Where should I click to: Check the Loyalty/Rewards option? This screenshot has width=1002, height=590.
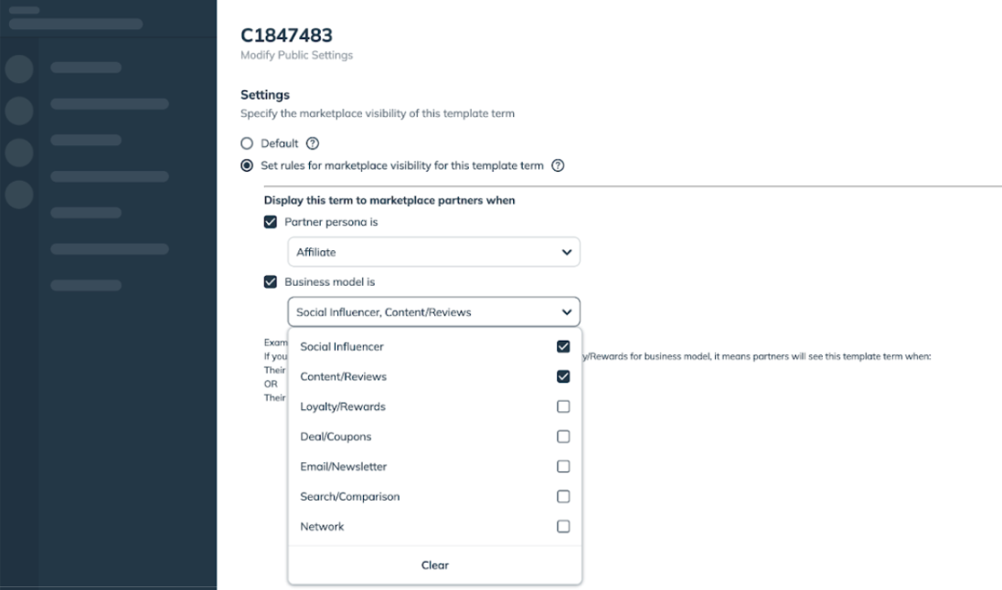tap(563, 406)
